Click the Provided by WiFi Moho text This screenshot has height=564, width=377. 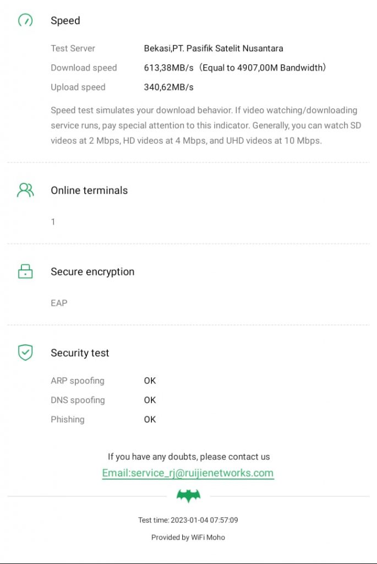point(188,537)
